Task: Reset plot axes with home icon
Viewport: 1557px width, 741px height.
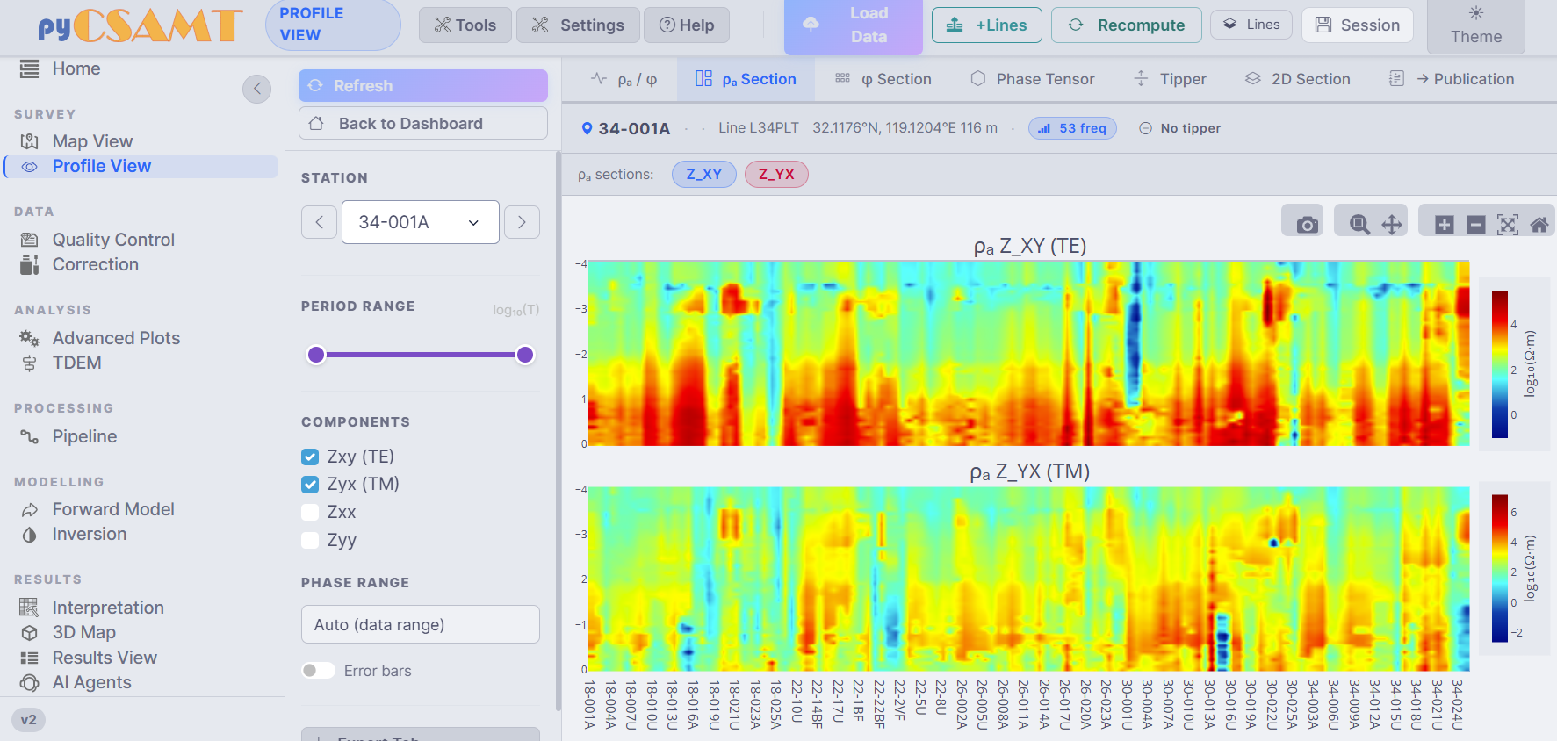Action: 1539,224
